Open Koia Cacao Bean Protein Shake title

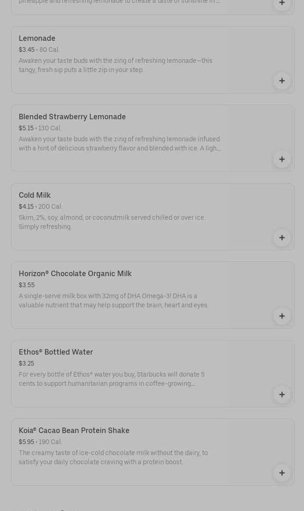tap(74, 431)
